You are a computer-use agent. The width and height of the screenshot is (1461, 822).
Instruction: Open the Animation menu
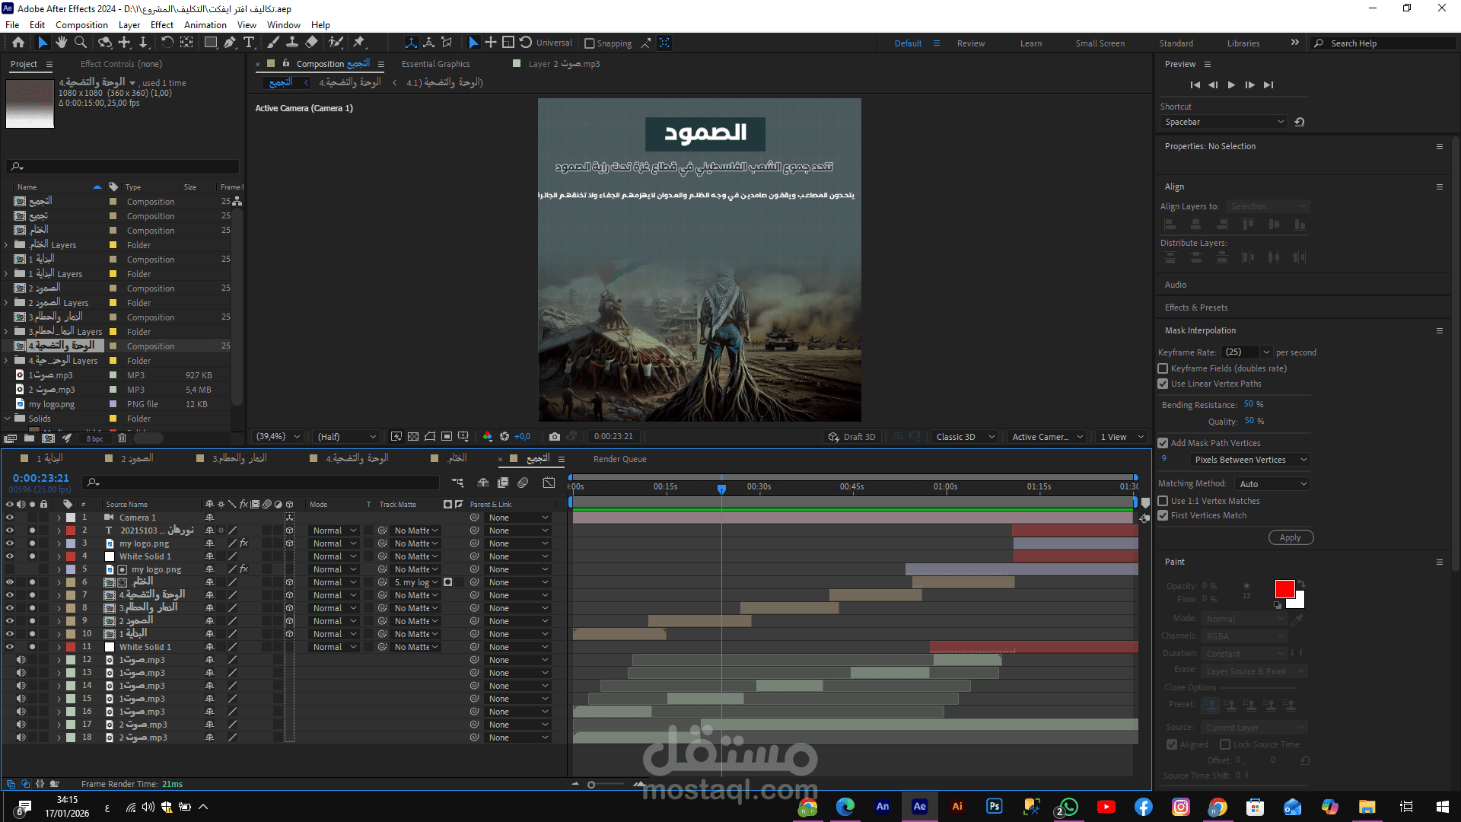(x=205, y=25)
